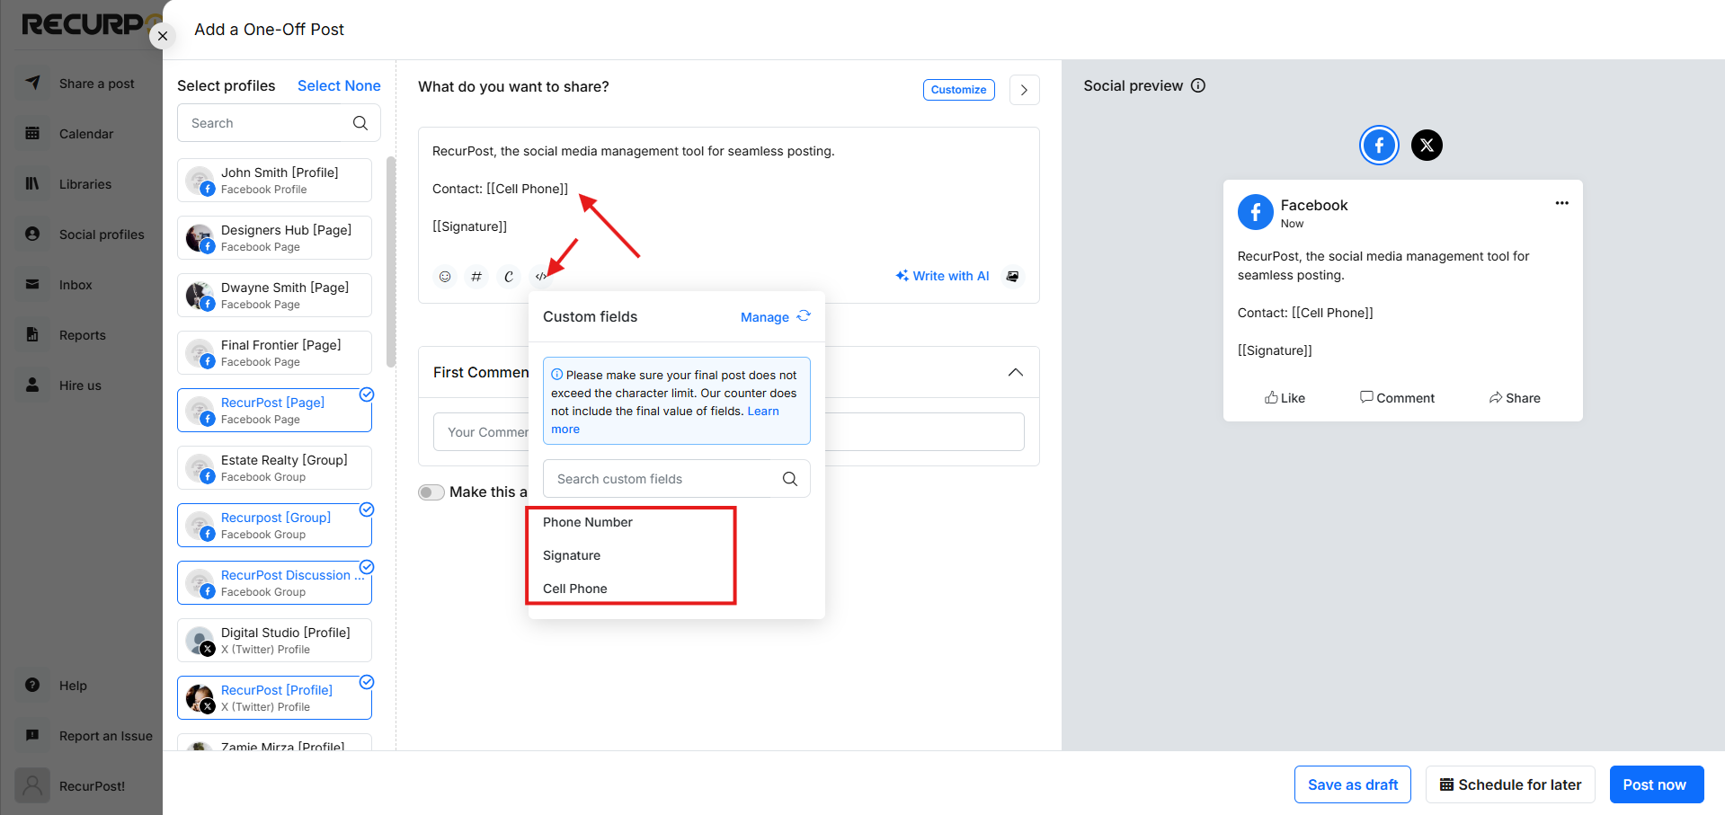Open Libraries in sidebar
This screenshot has width=1725, height=815.
pyautogui.click(x=81, y=184)
